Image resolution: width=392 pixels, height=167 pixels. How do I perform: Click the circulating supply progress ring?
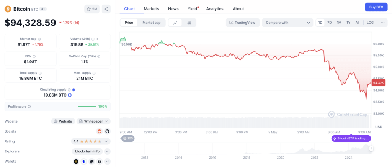tap(70, 95)
